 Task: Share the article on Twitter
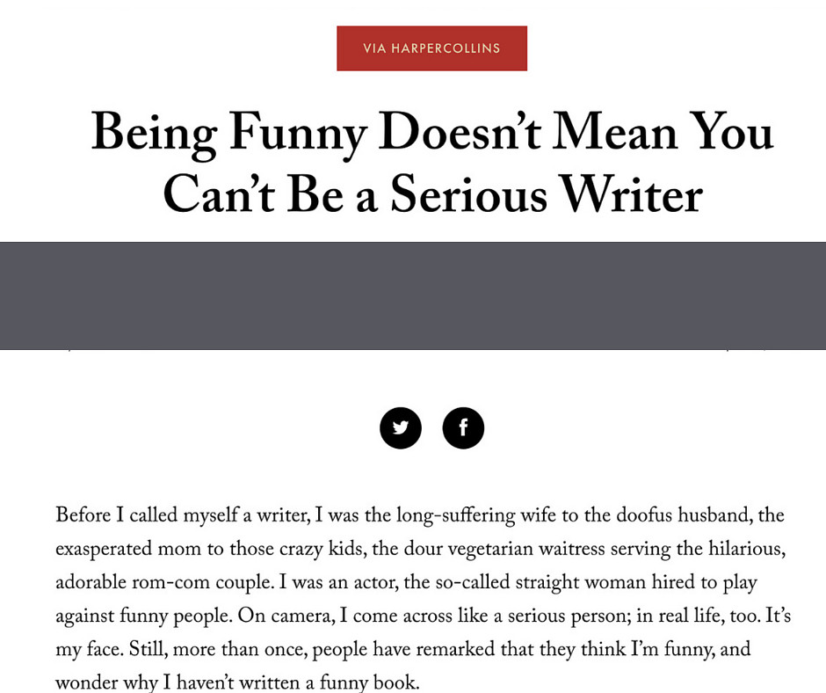click(x=401, y=427)
